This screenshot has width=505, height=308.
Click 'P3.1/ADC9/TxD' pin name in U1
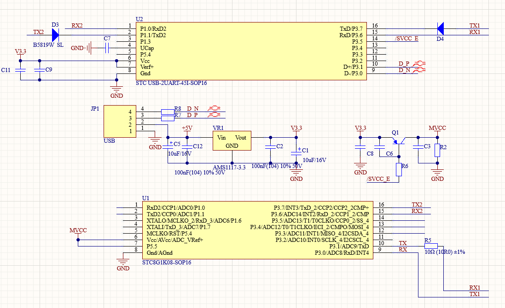(x=349, y=246)
